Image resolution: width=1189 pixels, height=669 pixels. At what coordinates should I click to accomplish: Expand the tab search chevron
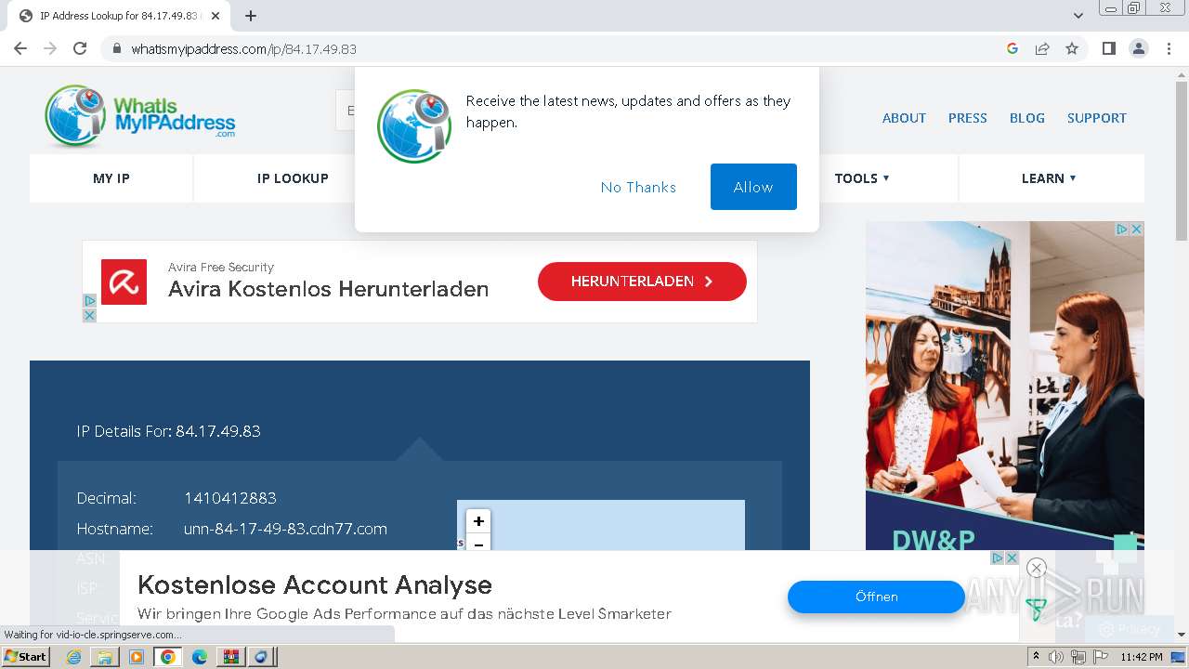tap(1078, 16)
